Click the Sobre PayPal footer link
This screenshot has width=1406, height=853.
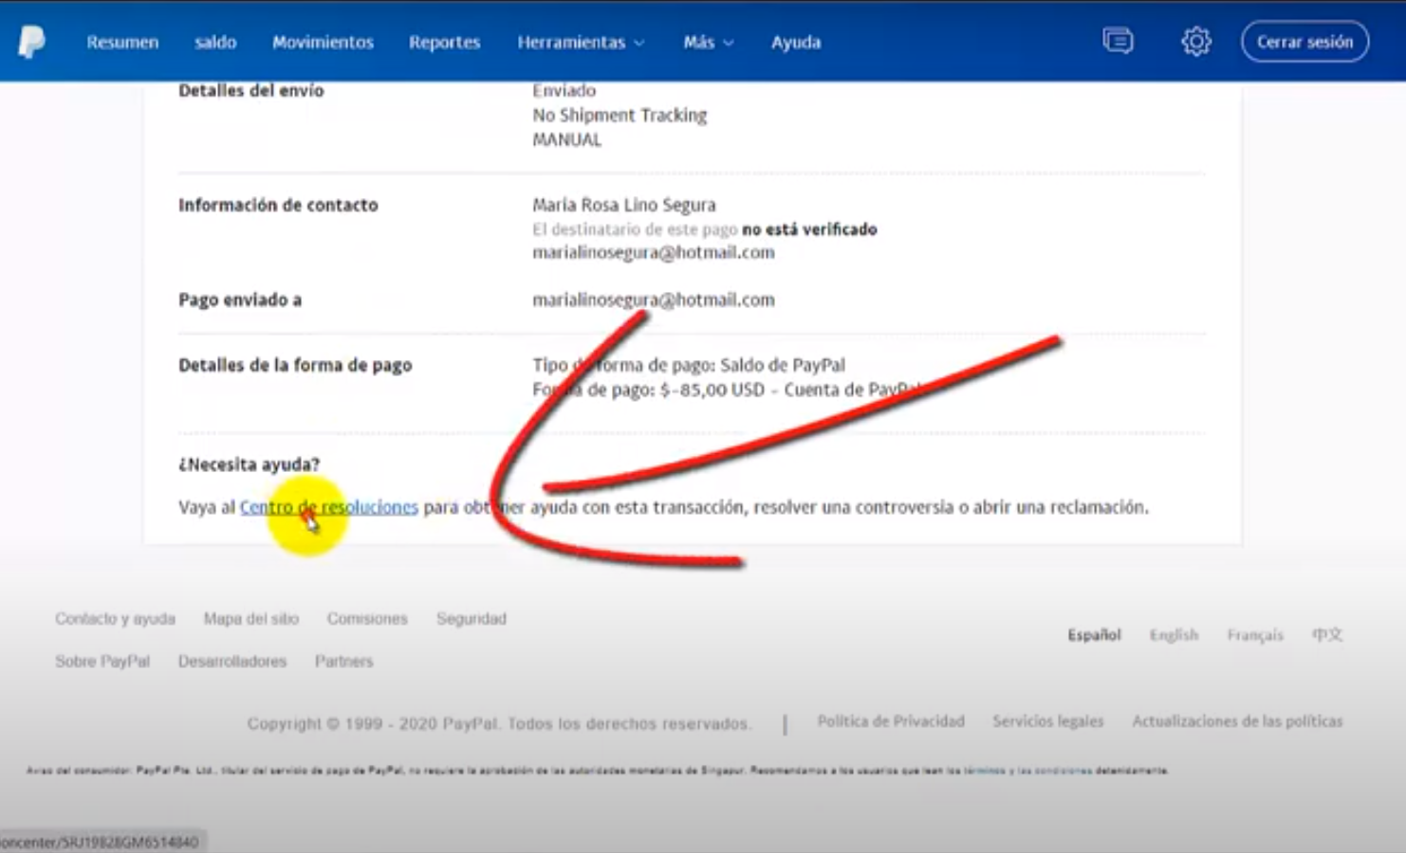coord(102,662)
